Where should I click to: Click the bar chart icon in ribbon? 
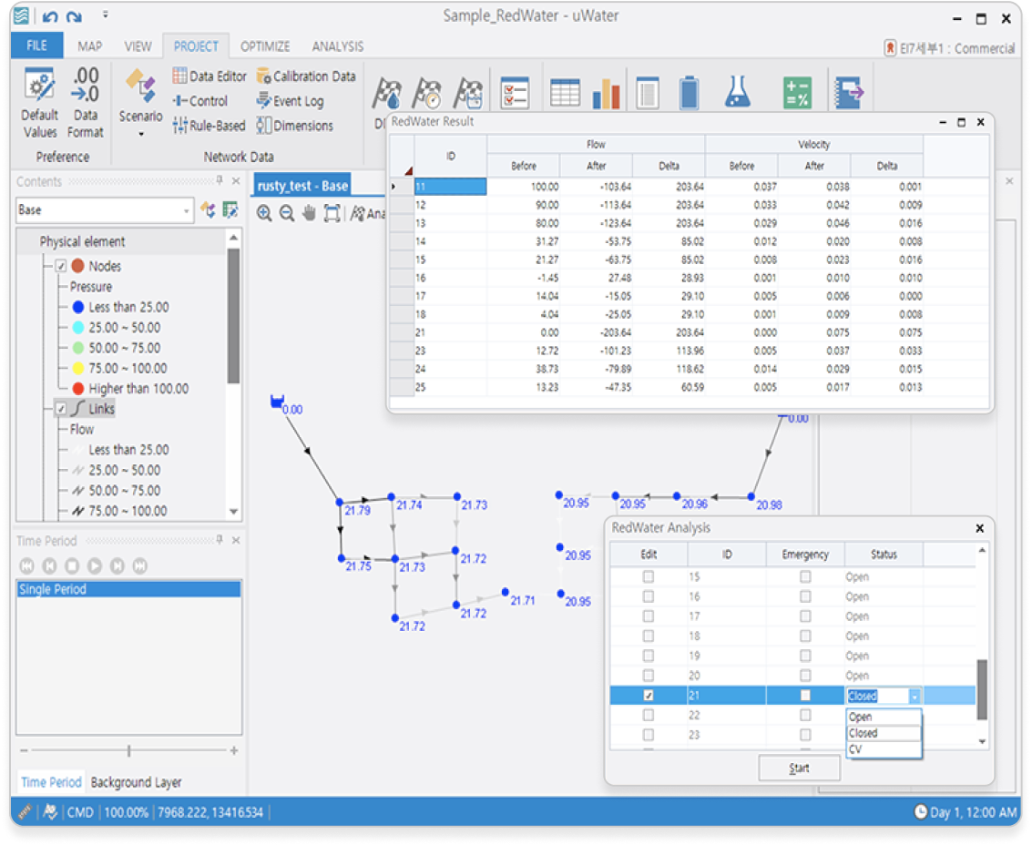coord(606,92)
